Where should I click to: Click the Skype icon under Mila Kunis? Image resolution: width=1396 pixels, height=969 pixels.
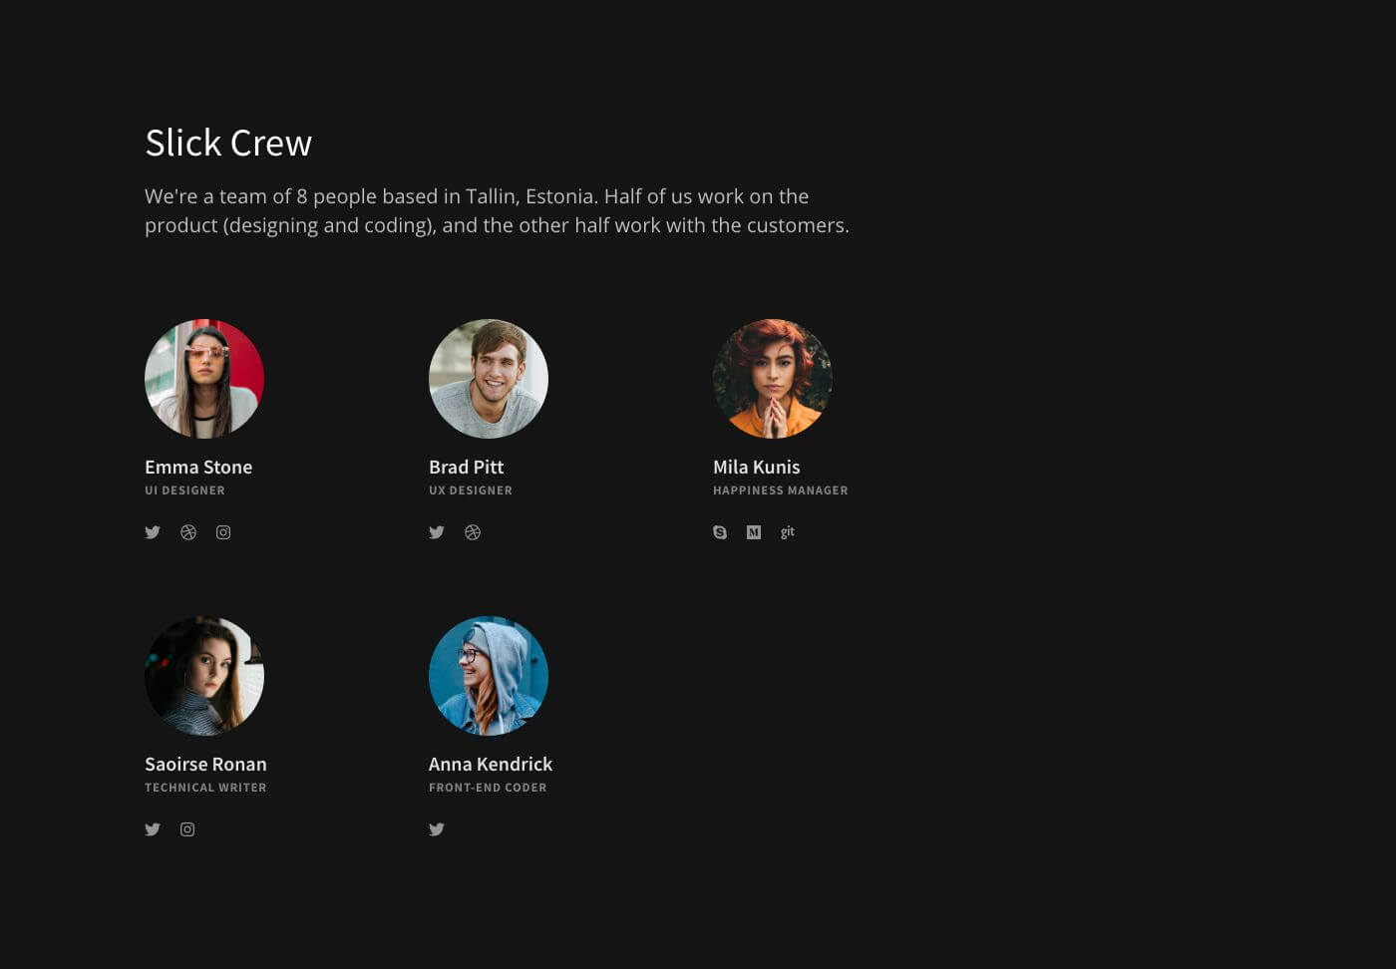click(x=720, y=532)
